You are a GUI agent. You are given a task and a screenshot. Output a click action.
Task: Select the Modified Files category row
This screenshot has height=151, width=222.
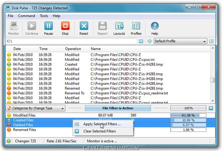click(x=110, y=115)
